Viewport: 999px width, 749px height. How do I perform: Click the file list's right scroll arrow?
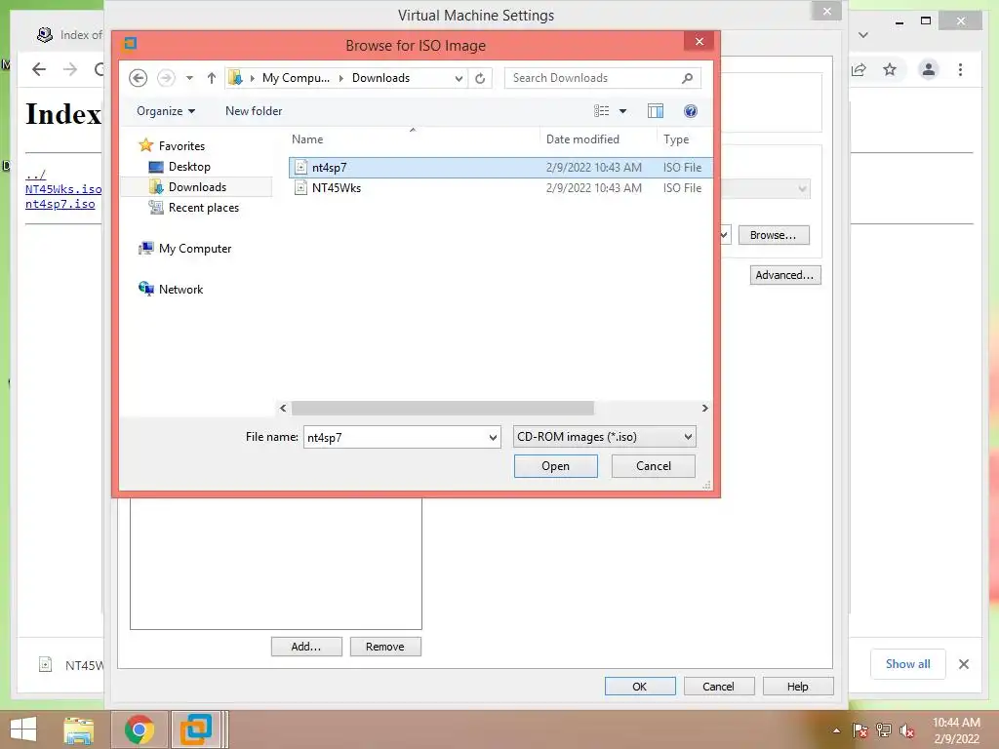pos(704,408)
